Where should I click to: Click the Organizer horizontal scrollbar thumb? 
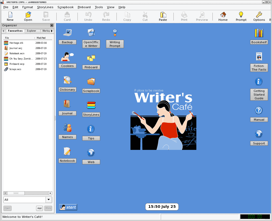pyautogui.click(x=16, y=193)
